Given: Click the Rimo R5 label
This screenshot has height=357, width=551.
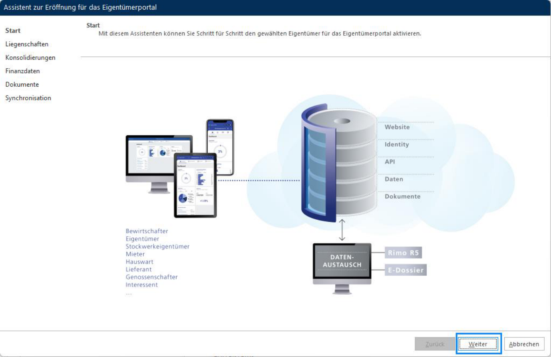Looking at the screenshot, I should click(403, 253).
